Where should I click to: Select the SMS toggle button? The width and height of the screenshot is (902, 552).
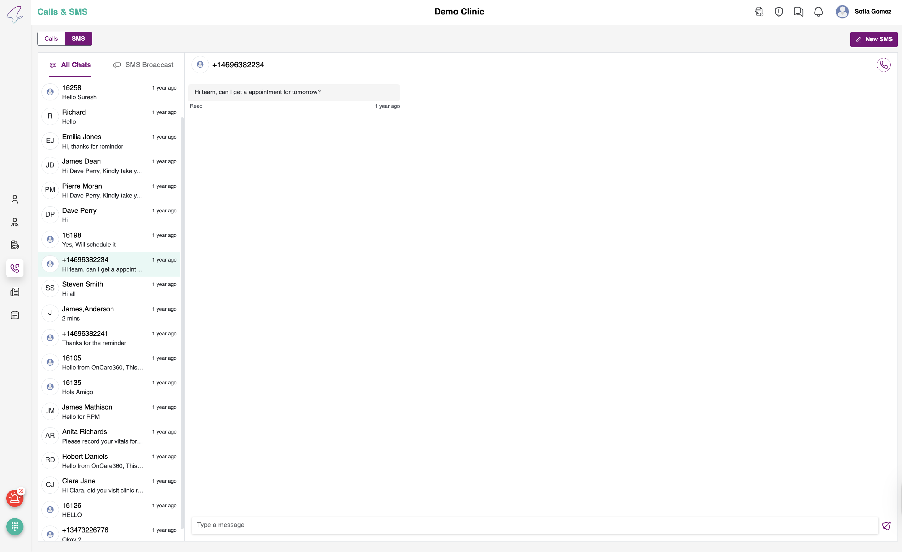tap(78, 38)
